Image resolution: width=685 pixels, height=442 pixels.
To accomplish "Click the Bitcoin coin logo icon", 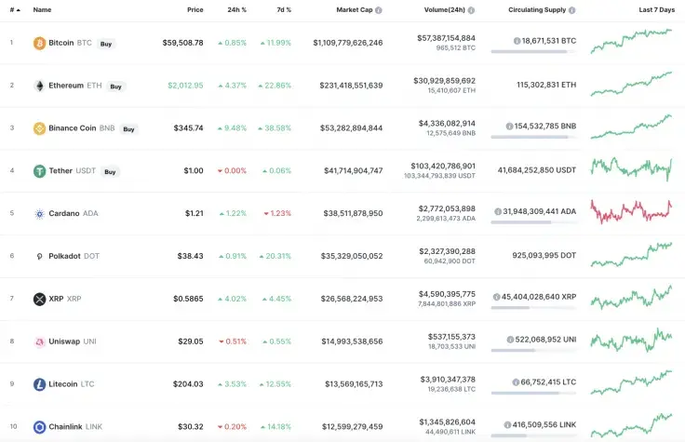I will pyautogui.click(x=39, y=43).
